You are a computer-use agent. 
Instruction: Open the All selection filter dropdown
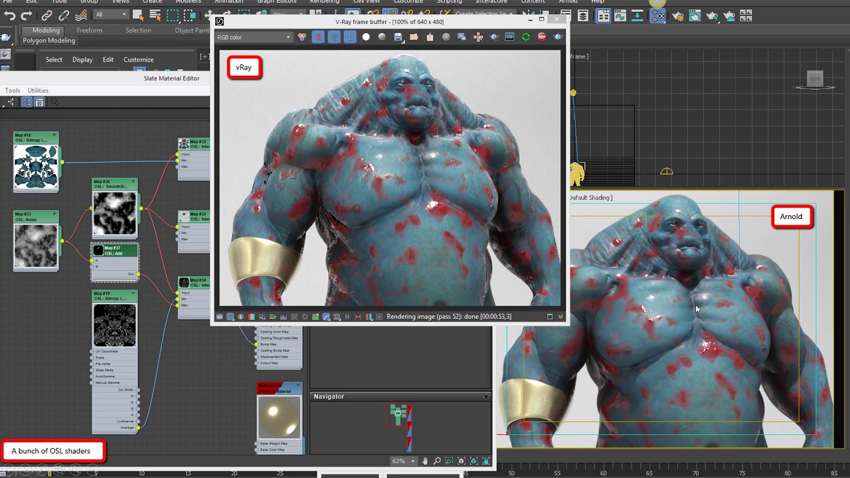click(110, 15)
